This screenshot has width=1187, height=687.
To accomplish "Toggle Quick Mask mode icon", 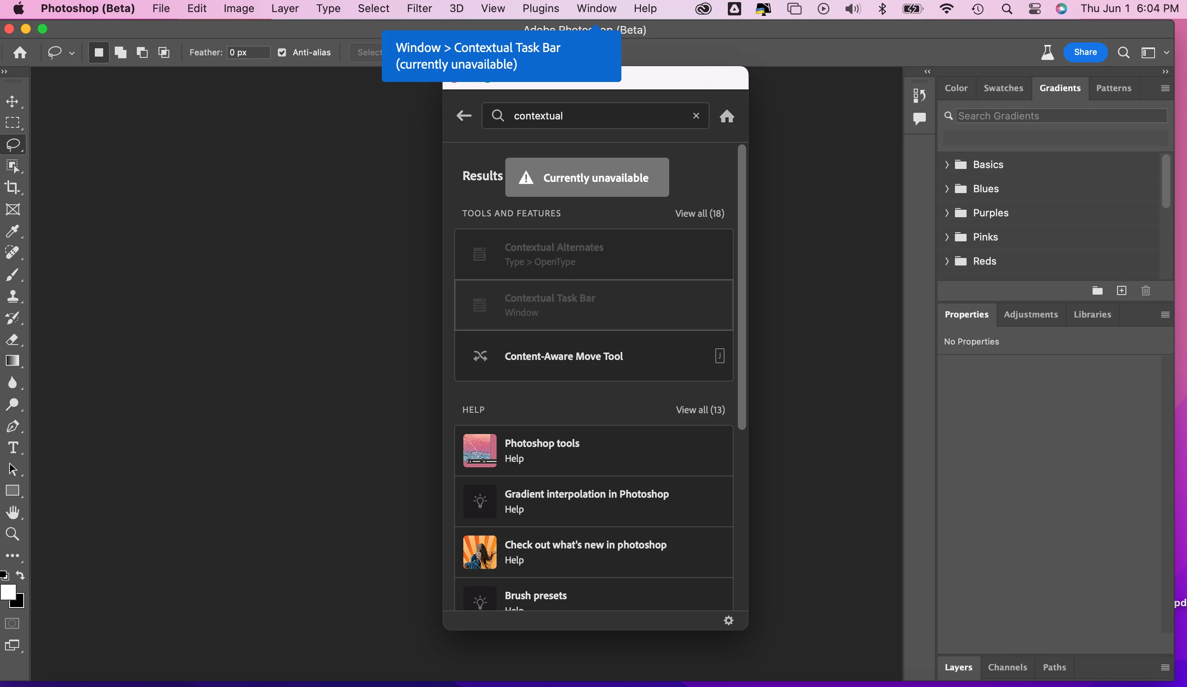I will coord(12,623).
